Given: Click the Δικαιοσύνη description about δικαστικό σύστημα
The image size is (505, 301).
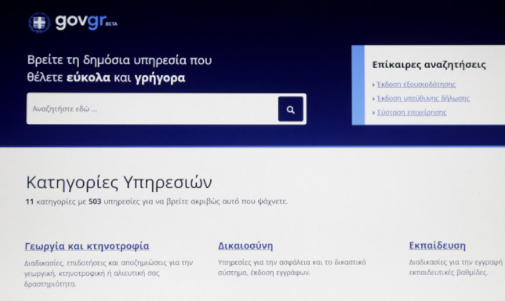Looking at the screenshot, I should (292, 267).
